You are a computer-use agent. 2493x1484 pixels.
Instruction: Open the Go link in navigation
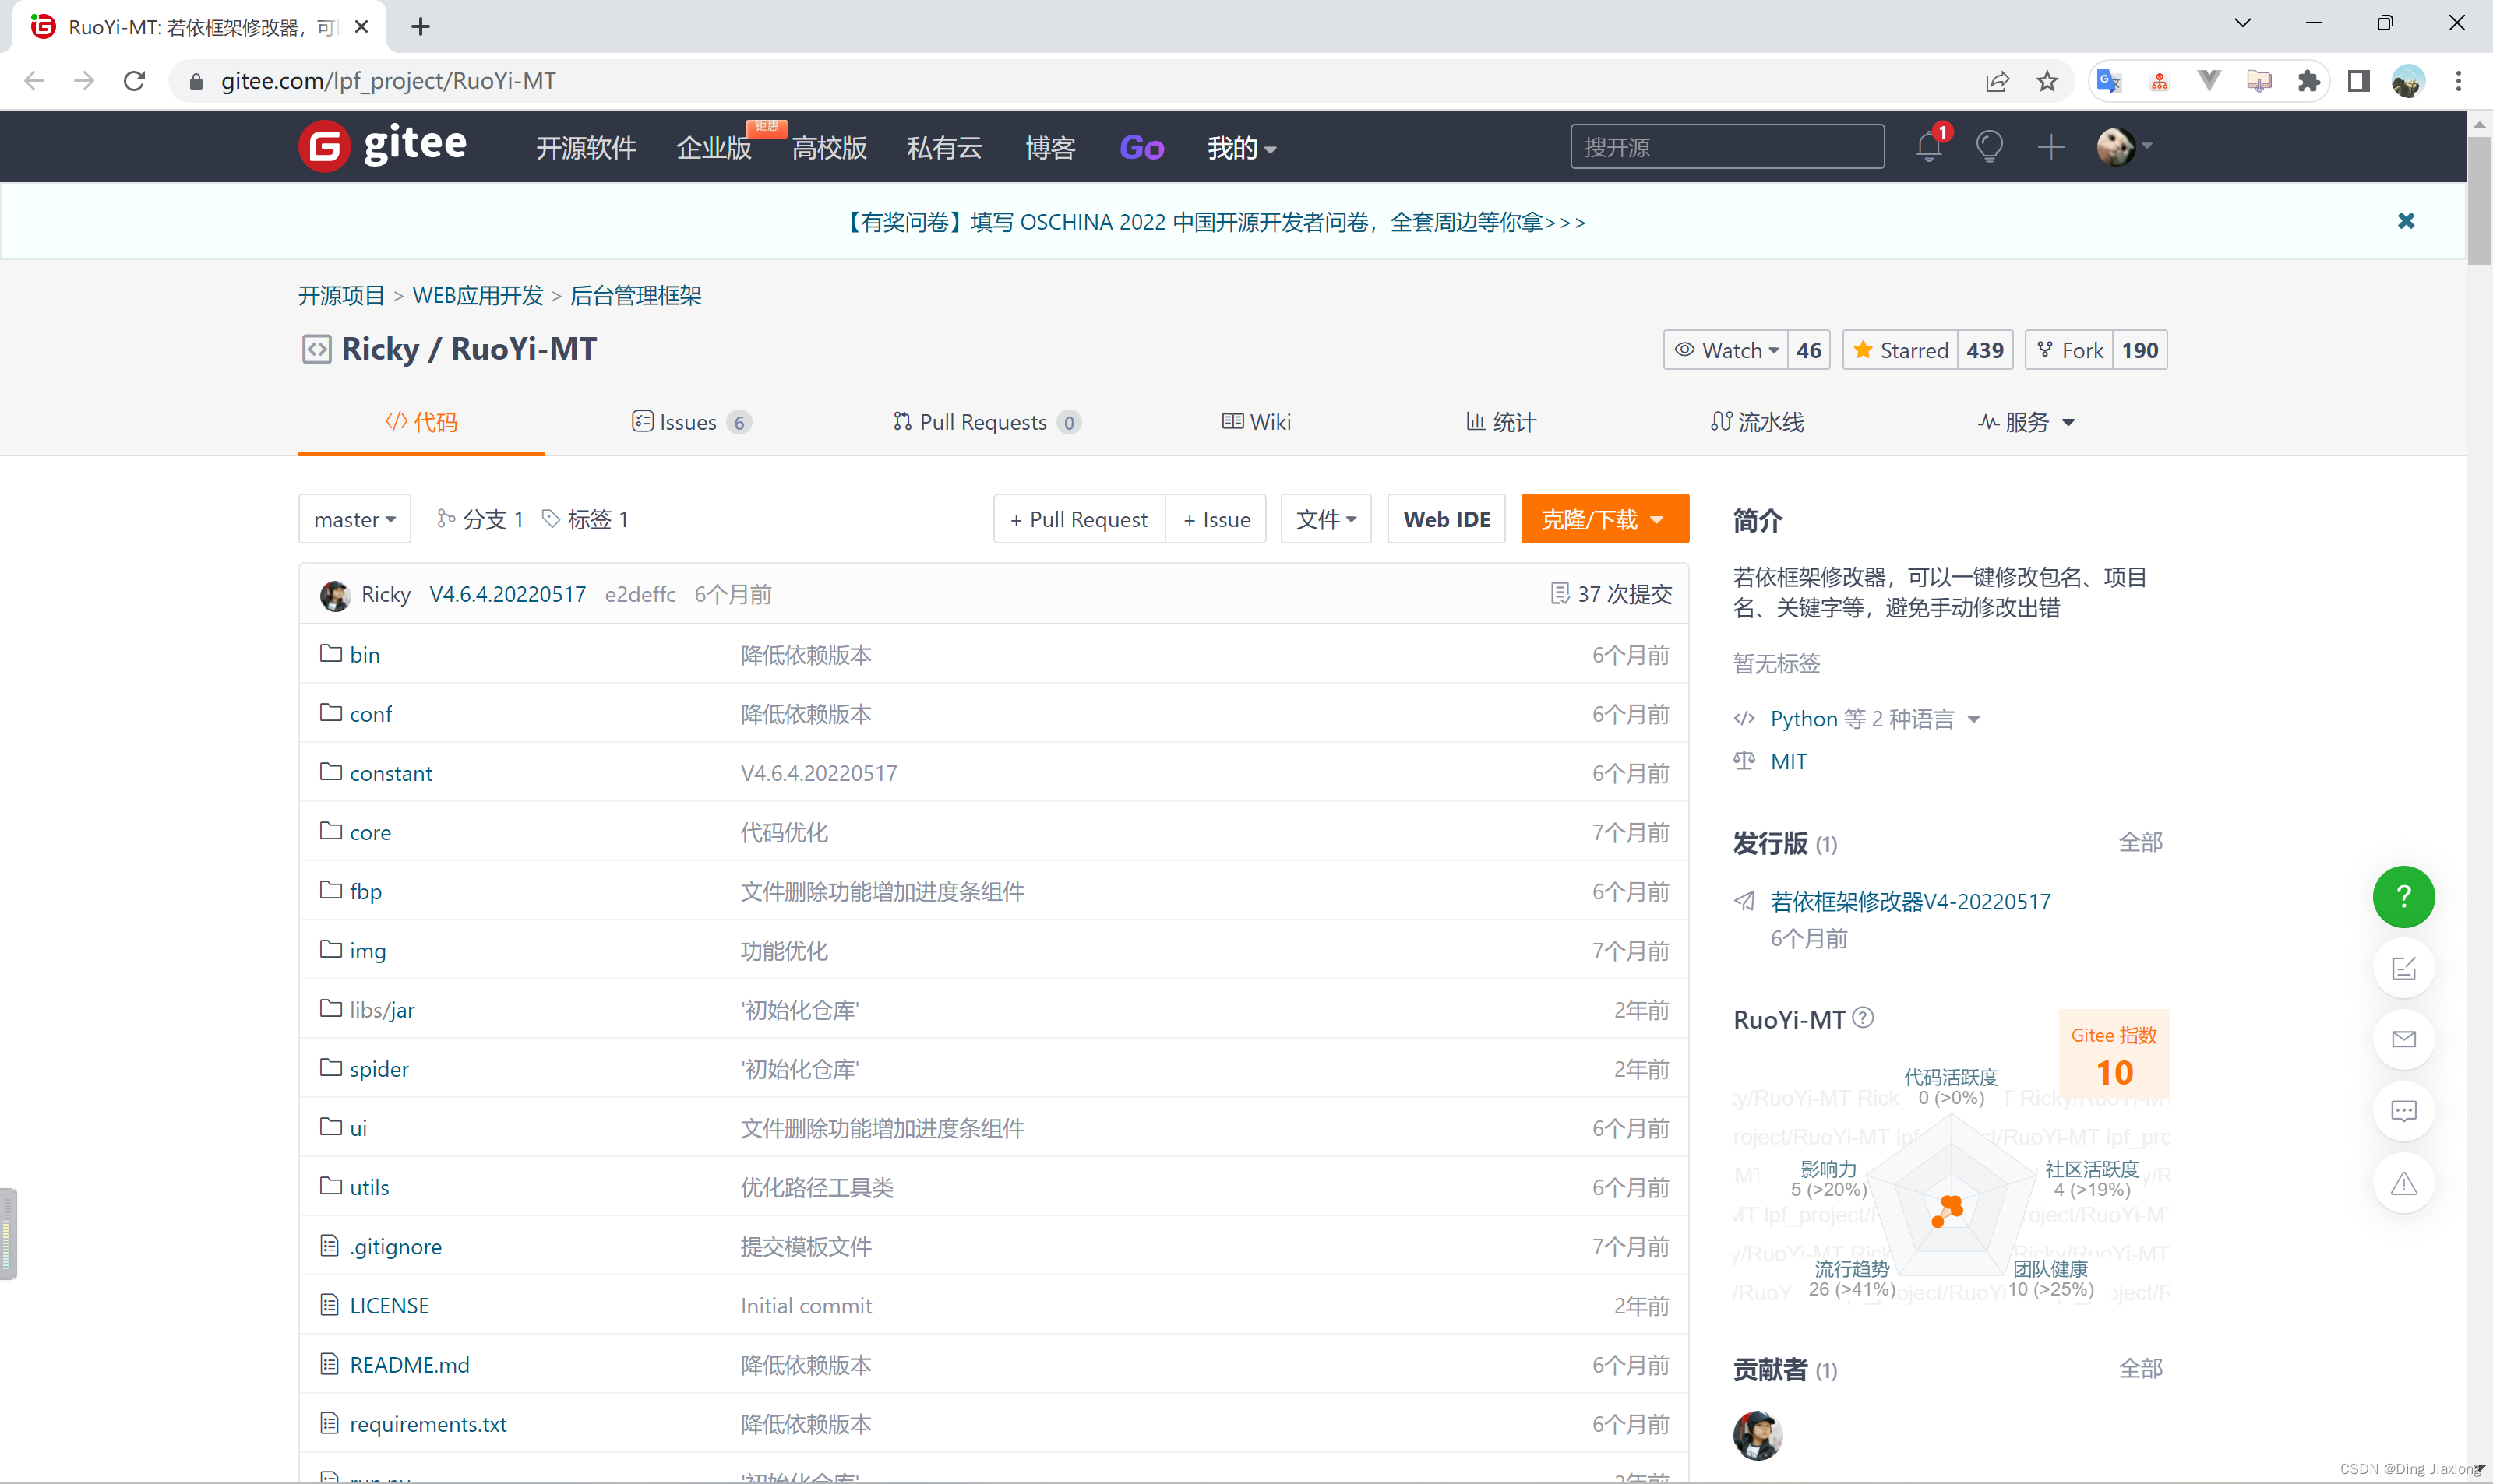[x=1141, y=148]
